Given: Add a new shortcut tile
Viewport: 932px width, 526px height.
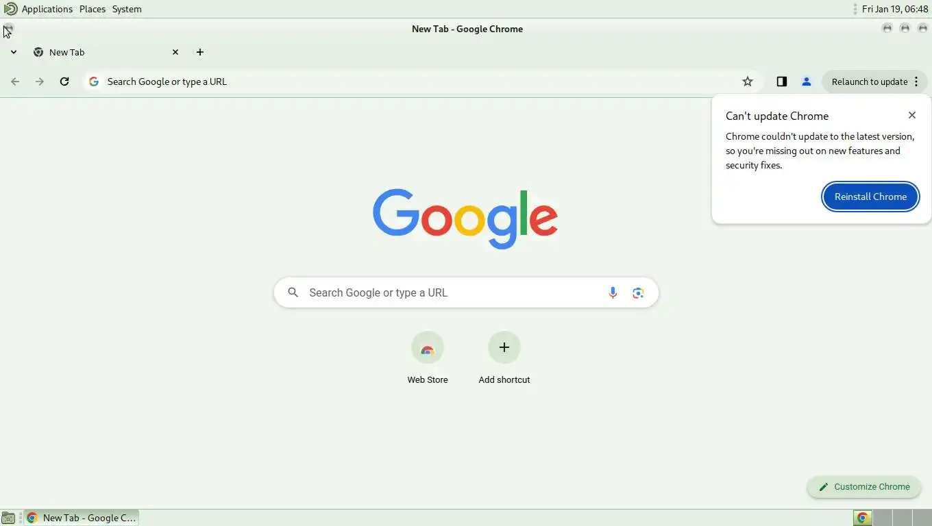Looking at the screenshot, I should pyautogui.click(x=504, y=359).
